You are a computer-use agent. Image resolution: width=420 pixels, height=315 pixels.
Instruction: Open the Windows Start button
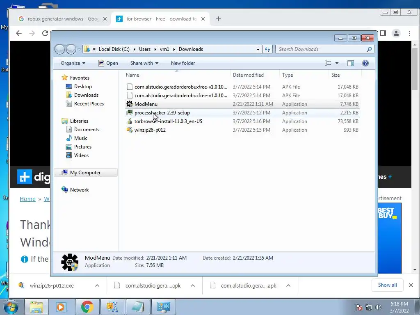pos(11,307)
